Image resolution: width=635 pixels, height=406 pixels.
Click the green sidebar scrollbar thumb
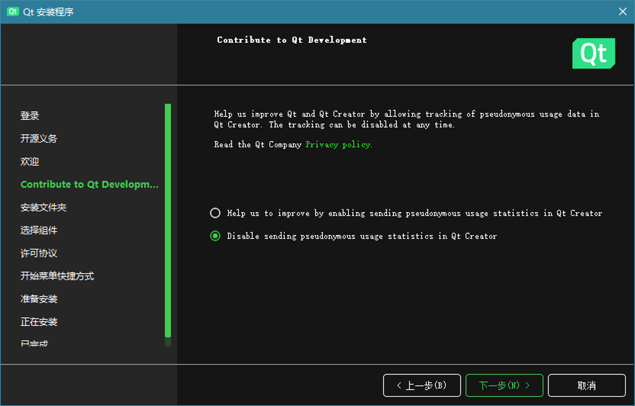(x=168, y=220)
